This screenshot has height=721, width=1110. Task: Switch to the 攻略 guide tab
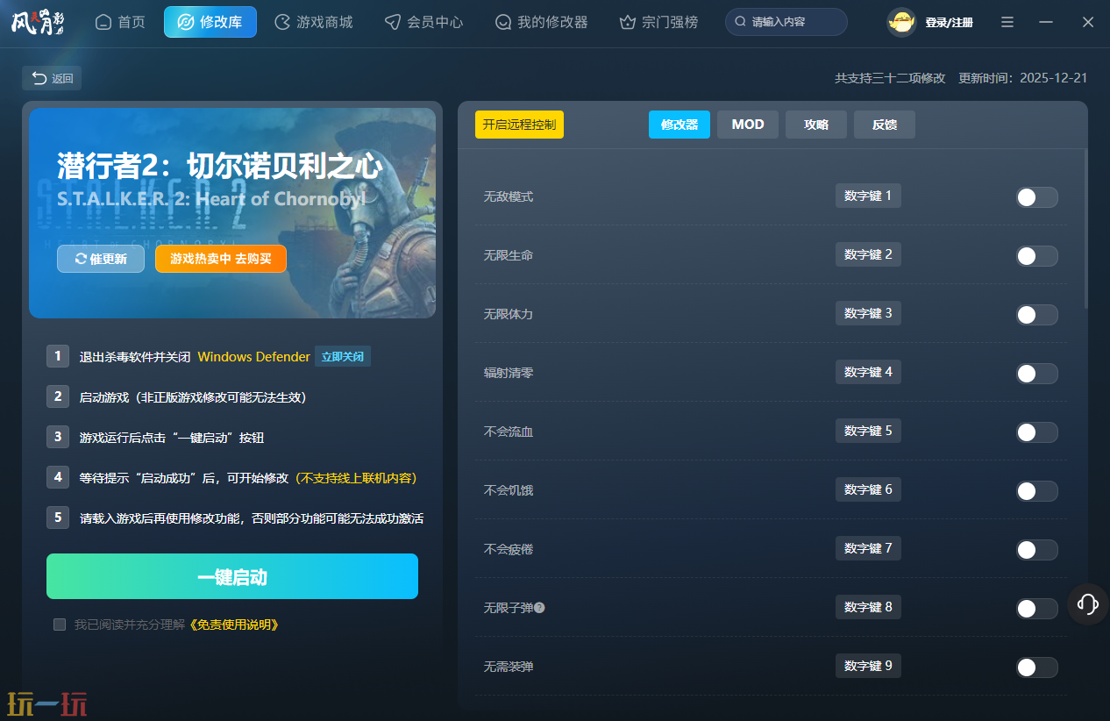click(x=816, y=125)
